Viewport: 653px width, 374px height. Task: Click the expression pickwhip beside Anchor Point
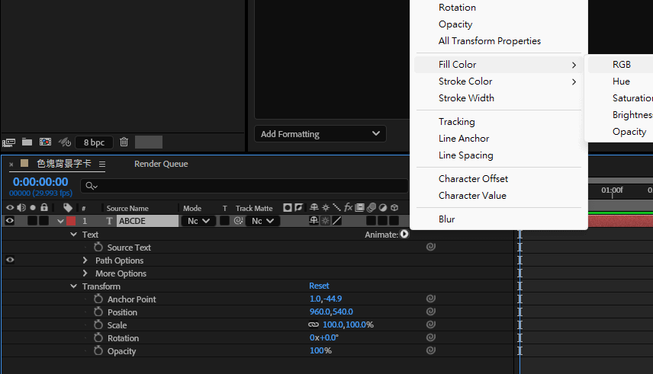point(430,299)
